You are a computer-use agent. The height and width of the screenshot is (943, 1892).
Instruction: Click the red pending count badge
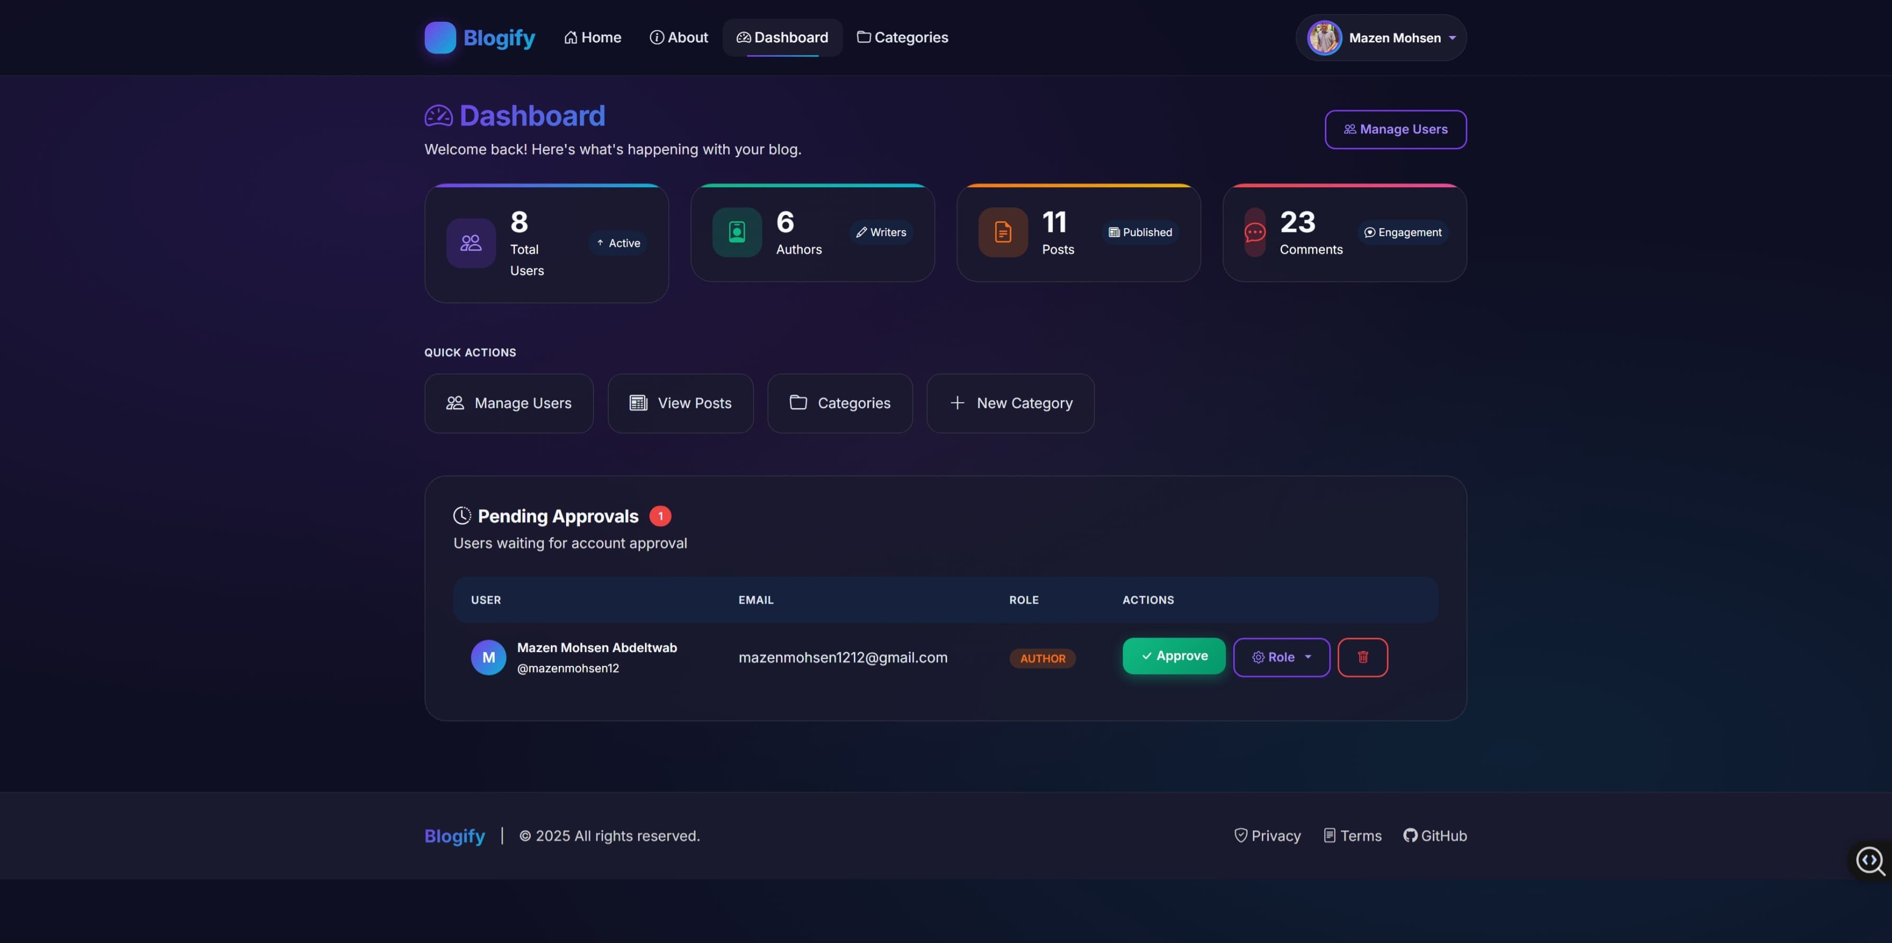click(x=660, y=516)
